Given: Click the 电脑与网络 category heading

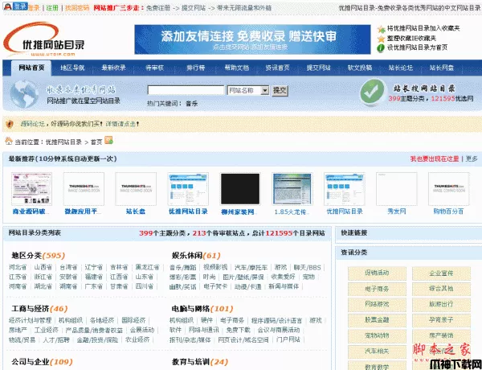Looking at the screenshot, I should 190,309.
